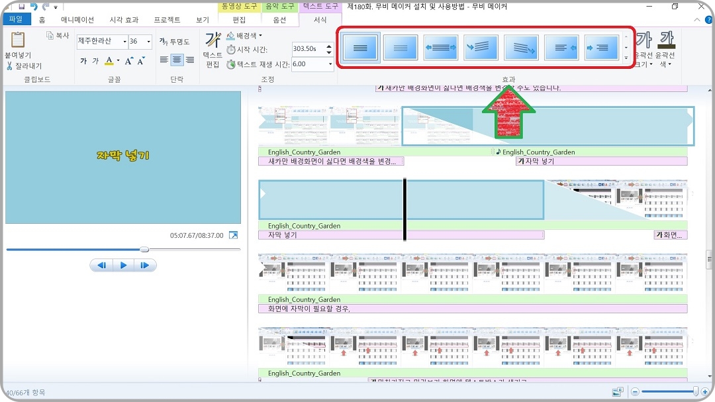The width and height of the screenshot is (715, 402).
Task: Open the text duration 6.00 dropdown
Action: tap(330, 64)
